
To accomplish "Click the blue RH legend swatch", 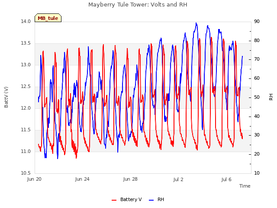I will coord(151,200).
